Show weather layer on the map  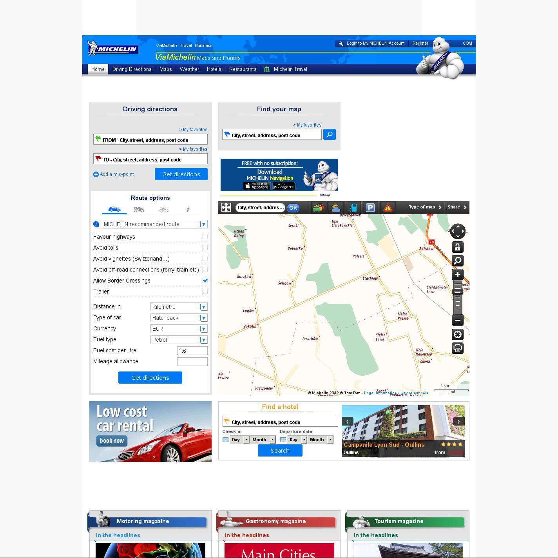tap(335, 208)
